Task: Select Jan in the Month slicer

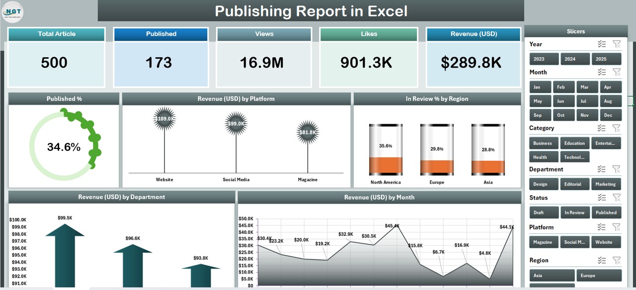Action: click(540, 87)
